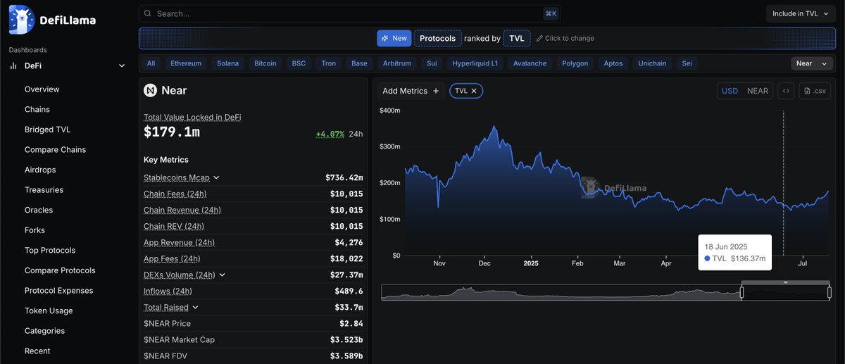This screenshot has width=845, height=364.
Task: Select the Avalanche chain tab
Action: tap(530, 63)
